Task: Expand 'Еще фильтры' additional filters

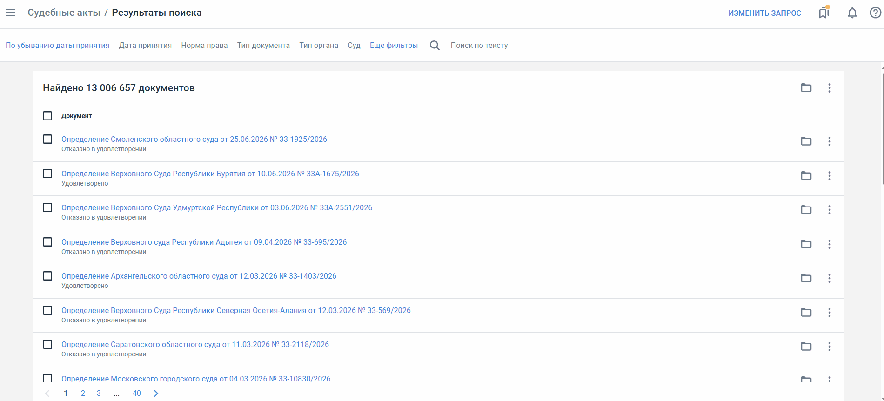Action: point(394,46)
